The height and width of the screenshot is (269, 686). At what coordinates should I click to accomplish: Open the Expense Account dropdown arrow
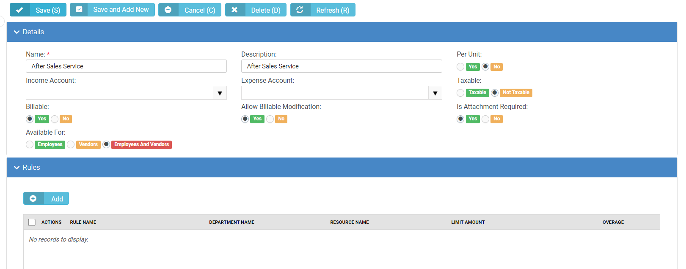point(435,93)
